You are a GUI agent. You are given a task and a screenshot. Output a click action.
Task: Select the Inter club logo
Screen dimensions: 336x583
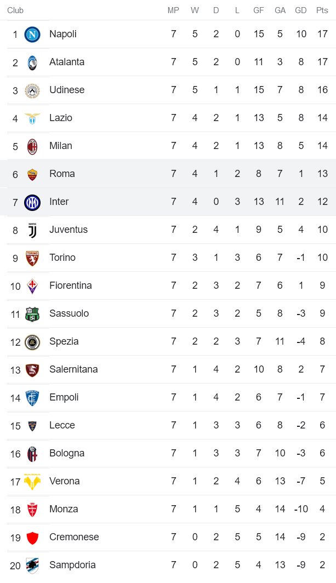coord(32,202)
